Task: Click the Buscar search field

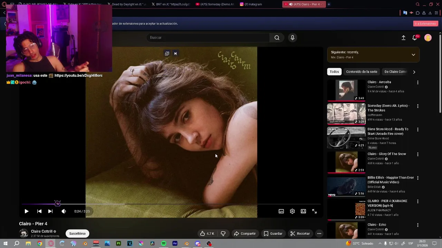Action: pyautogui.click(x=208, y=38)
